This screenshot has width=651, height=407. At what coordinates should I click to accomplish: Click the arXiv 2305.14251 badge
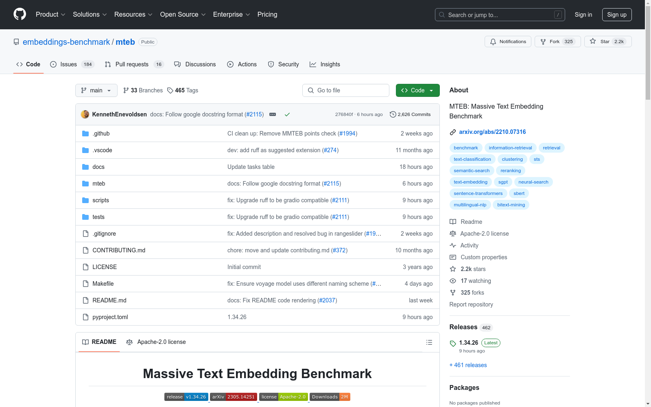pyautogui.click(x=234, y=397)
